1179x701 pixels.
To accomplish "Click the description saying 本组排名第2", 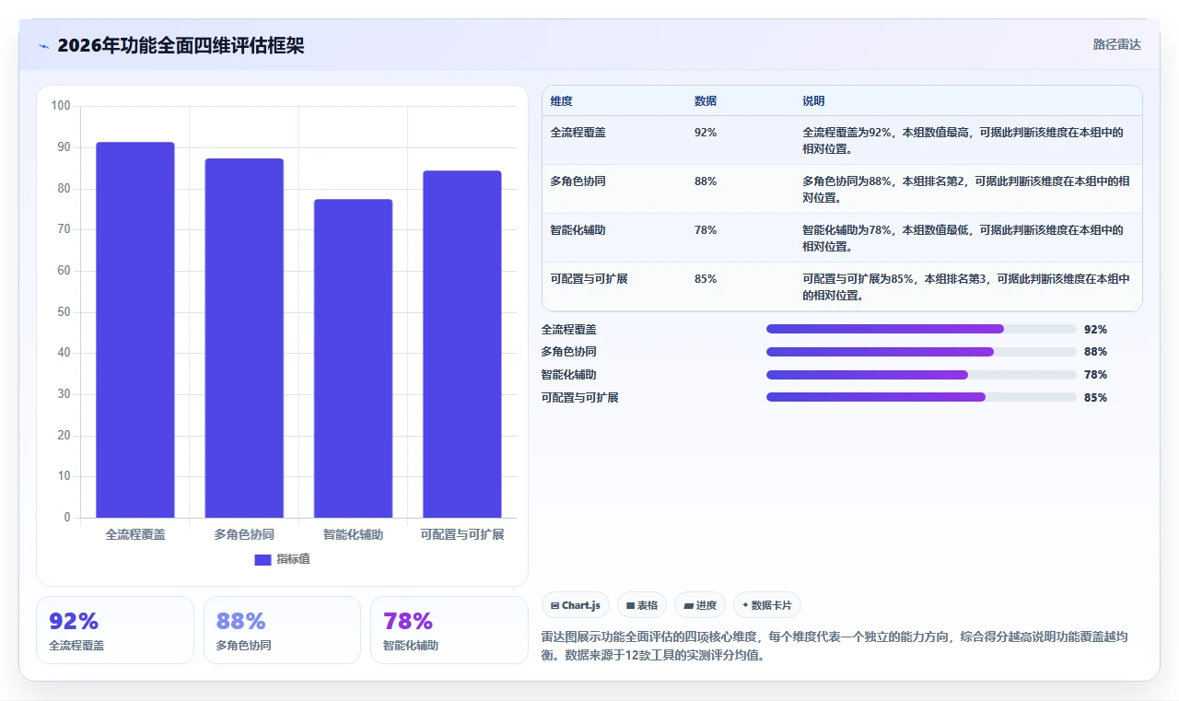I will [965, 189].
